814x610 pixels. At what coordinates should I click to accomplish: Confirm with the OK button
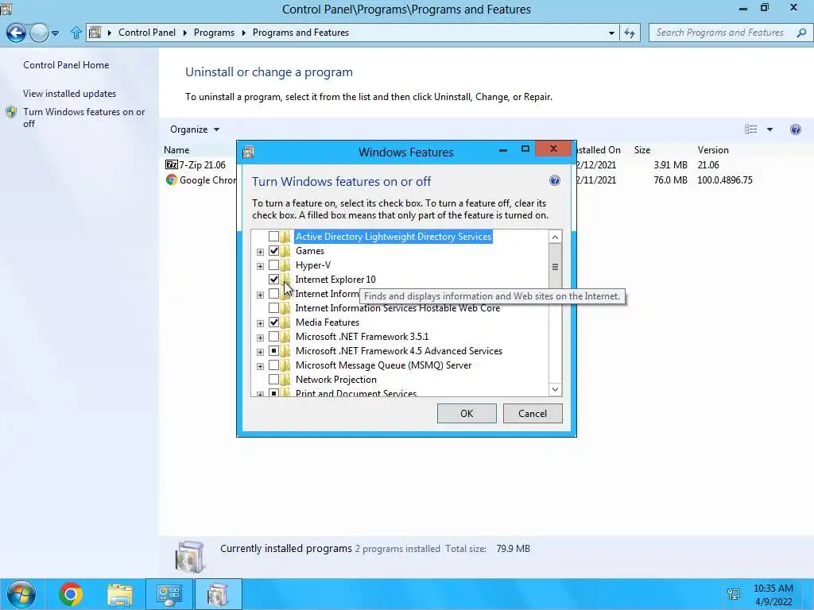467,413
